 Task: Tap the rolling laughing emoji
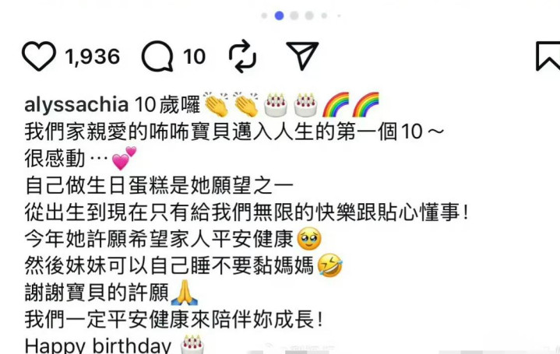pyautogui.click(x=329, y=265)
